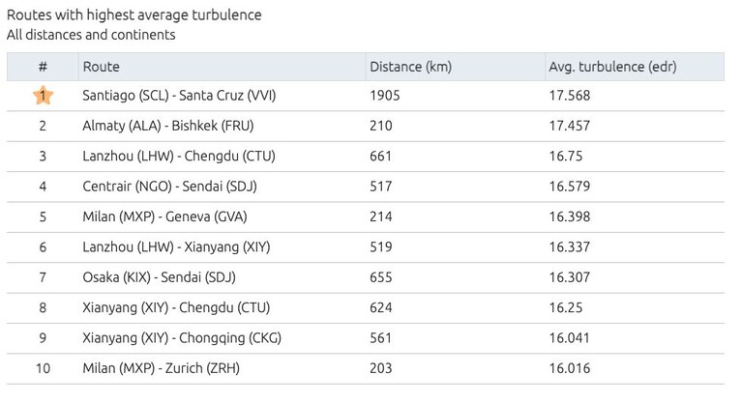Select the Almaty (ALA) - Bishkek (FRU) route
Screen dimensions: 742x404
168,126
